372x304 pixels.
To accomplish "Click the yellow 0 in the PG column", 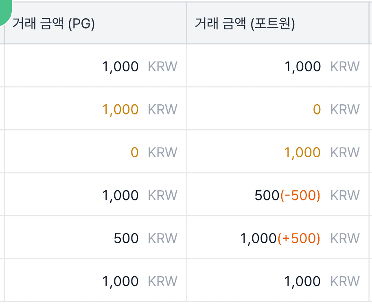I will click(x=134, y=152).
